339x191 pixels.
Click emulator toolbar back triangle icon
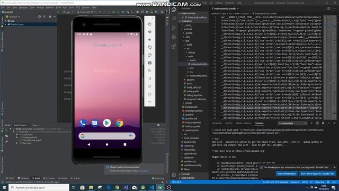tap(149, 79)
